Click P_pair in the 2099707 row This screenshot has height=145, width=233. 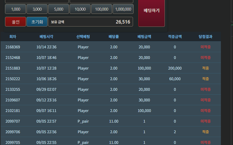coord(83,121)
